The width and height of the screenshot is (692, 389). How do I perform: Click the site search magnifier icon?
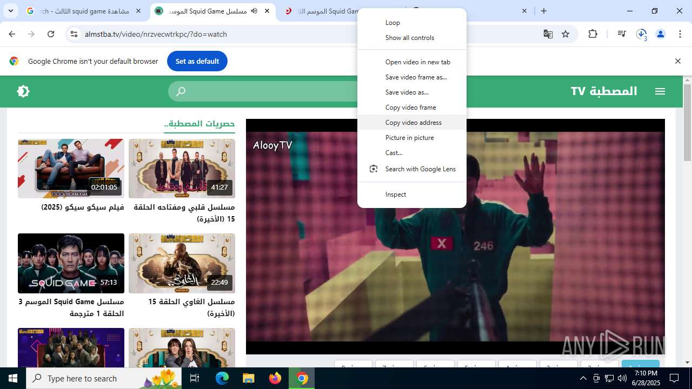coord(181,91)
